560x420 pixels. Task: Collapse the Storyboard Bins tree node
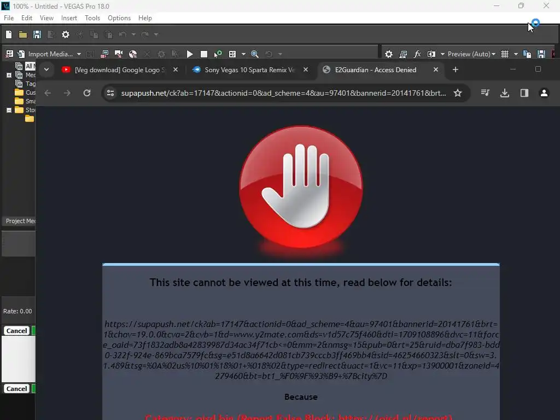pyautogui.click(x=9, y=110)
